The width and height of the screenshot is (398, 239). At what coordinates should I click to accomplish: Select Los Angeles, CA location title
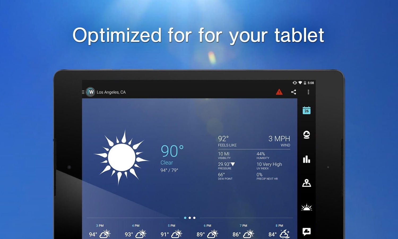pyautogui.click(x=111, y=92)
